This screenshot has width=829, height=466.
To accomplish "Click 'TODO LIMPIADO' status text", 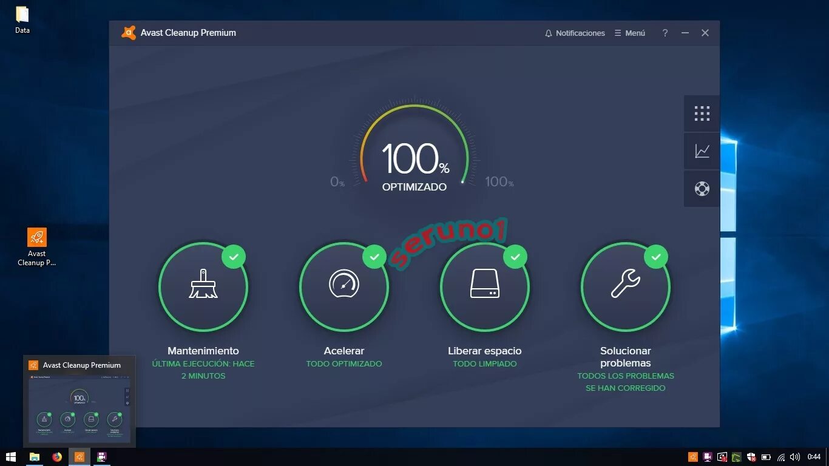I will click(x=485, y=364).
